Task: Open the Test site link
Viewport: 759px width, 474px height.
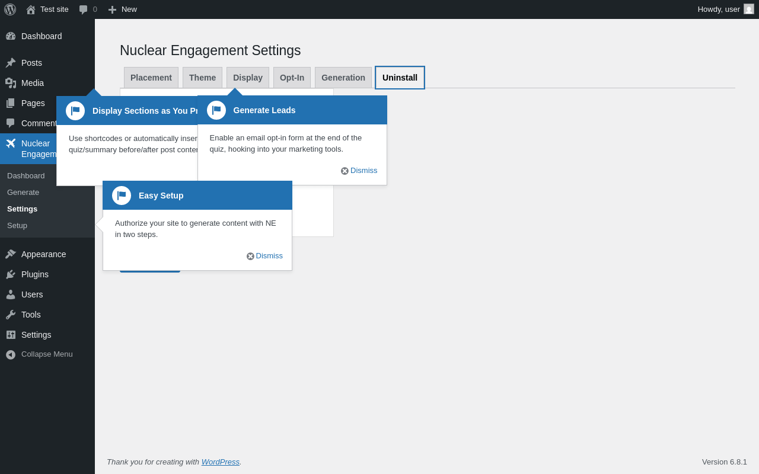Action: pos(47,9)
